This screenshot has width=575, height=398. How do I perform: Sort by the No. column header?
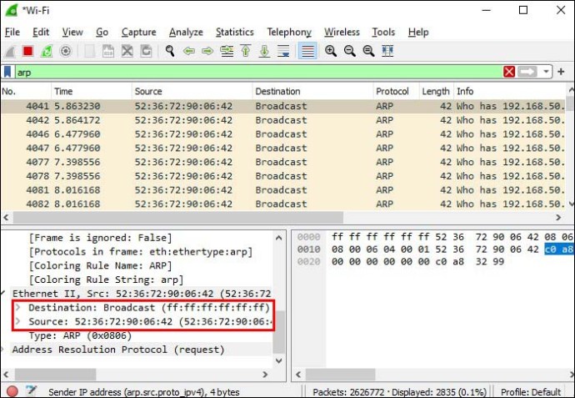coord(26,91)
